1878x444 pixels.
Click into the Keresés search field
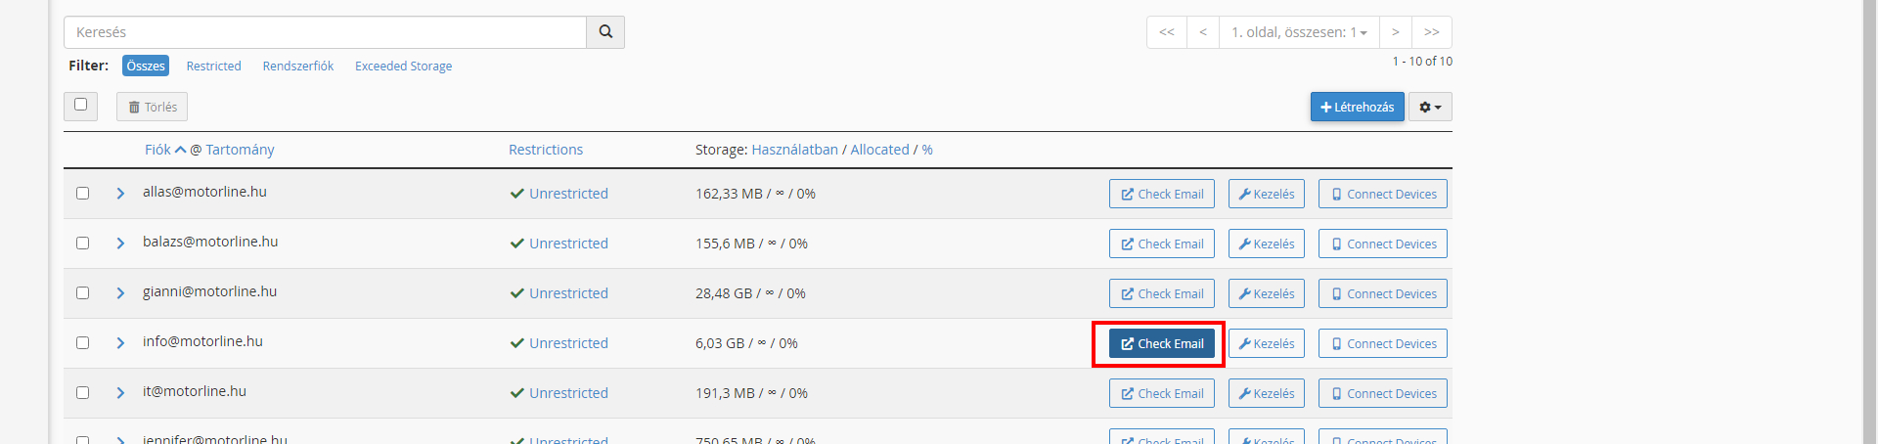click(x=325, y=32)
